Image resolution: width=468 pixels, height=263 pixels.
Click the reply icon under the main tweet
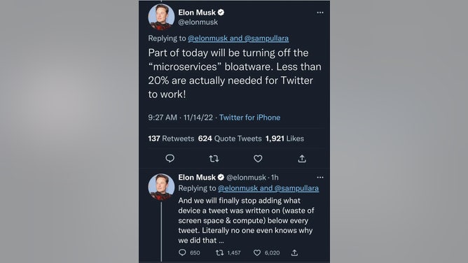tap(170, 159)
